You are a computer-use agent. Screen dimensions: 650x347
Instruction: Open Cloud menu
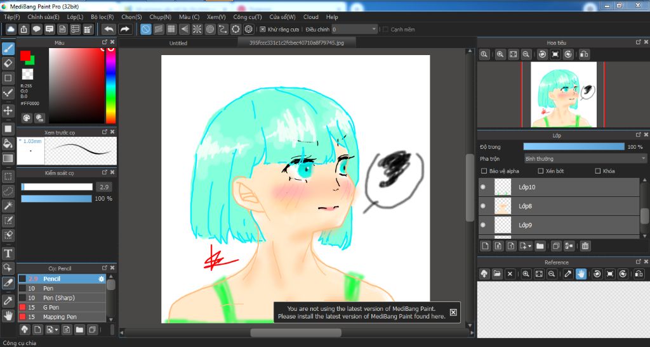pyautogui.click(x=311, y=17)
